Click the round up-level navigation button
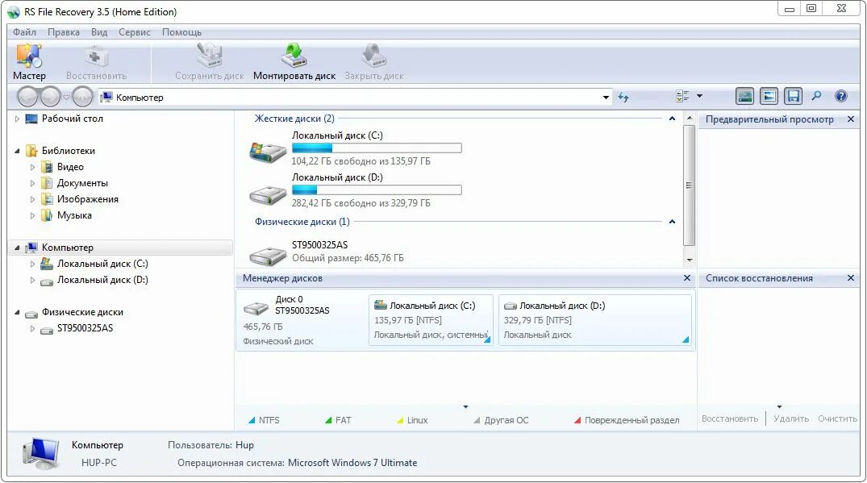This screenshot has width=867, height=483. 82,97
